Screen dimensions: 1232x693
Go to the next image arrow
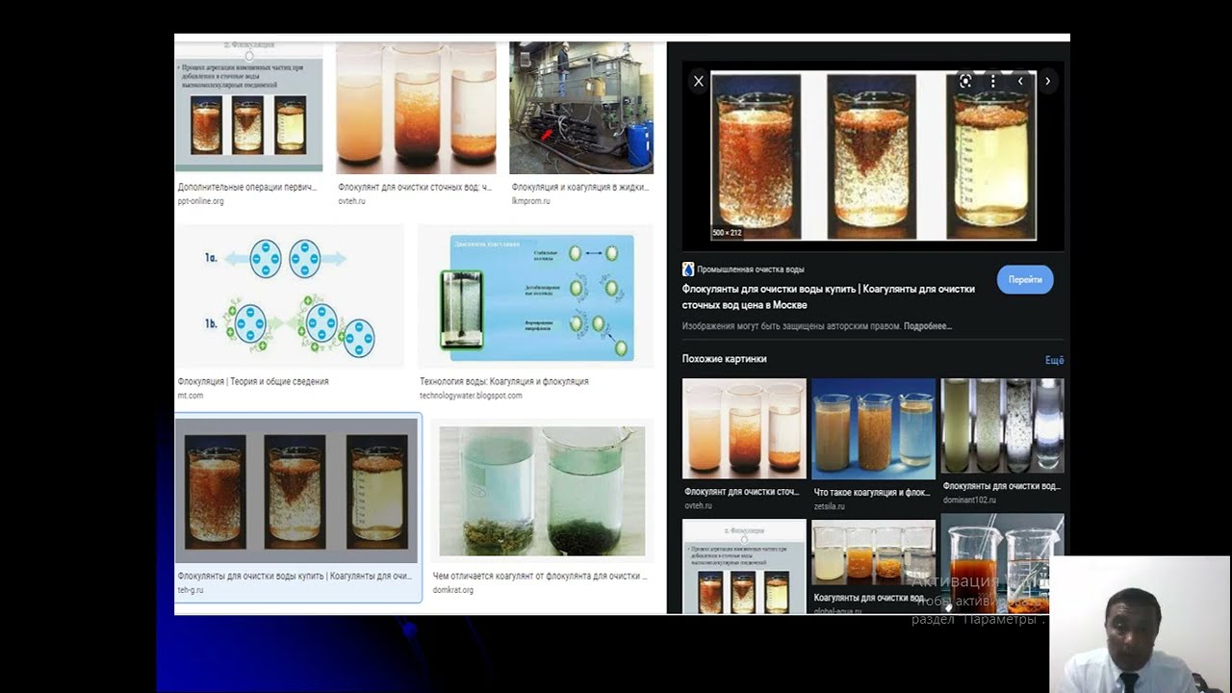[1048, 82]
